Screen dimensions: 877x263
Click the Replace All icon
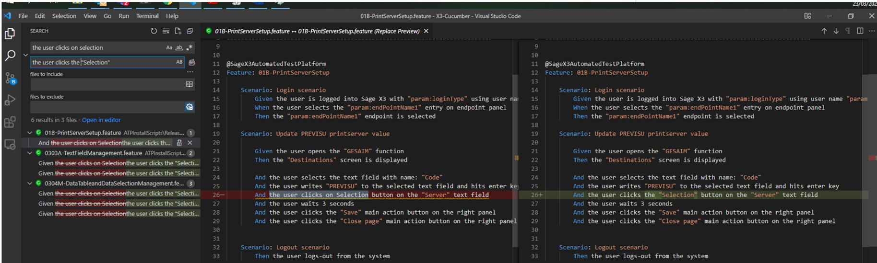tap(192, 62)
